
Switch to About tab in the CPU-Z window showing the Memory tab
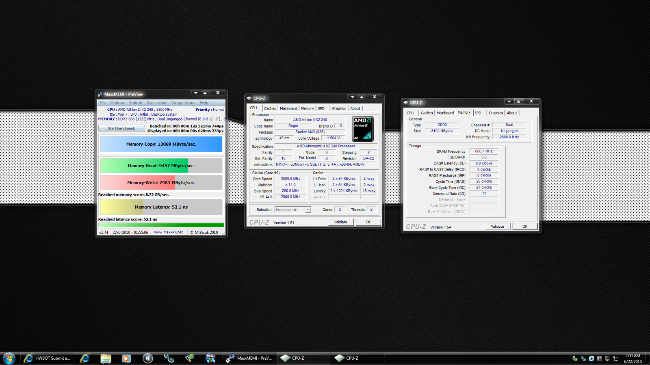[x=512, y=113]
